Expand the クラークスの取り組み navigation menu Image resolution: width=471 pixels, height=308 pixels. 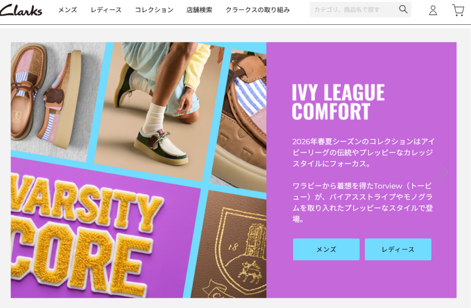click(258, 10)
